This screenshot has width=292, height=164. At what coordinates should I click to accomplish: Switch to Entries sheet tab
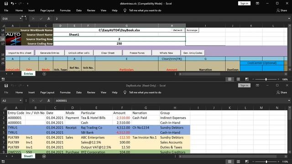[28, 74]
